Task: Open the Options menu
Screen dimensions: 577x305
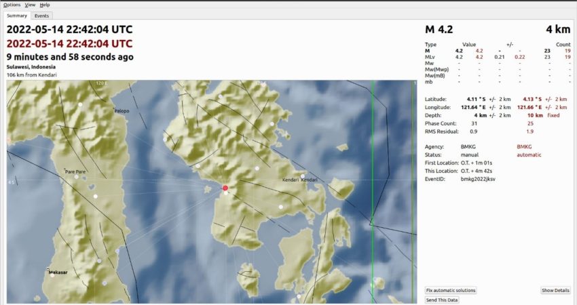Action: tap(12, 5)
